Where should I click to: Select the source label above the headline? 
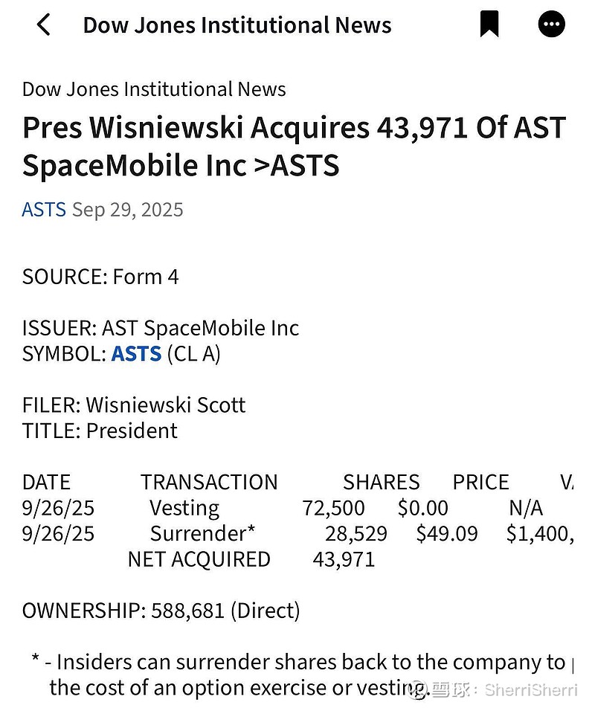click(154, 89)
